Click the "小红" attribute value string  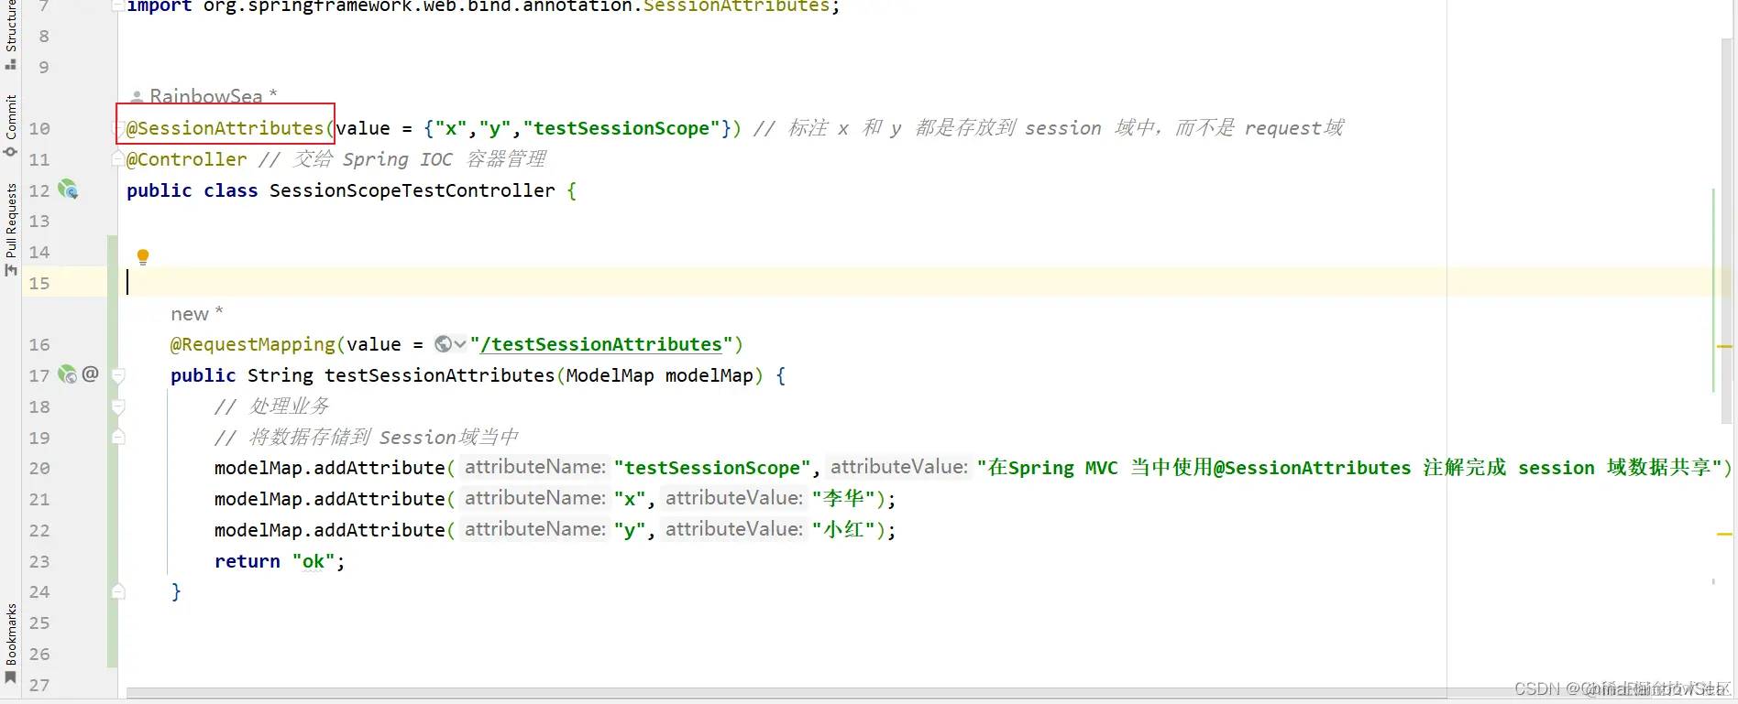[843, 530]
